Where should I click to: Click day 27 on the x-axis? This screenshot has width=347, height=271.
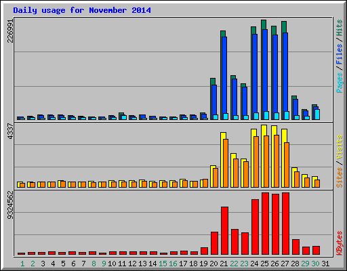click(x=285, y=264)
